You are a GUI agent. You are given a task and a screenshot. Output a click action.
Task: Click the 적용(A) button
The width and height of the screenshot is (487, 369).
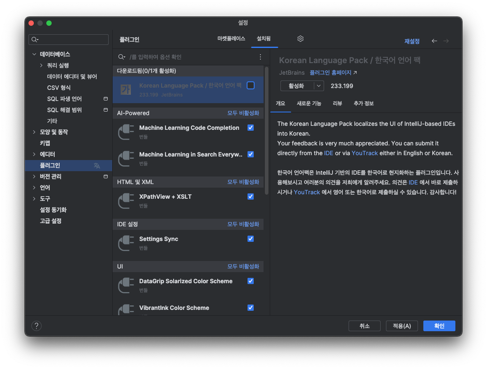(x=402, y=326)
